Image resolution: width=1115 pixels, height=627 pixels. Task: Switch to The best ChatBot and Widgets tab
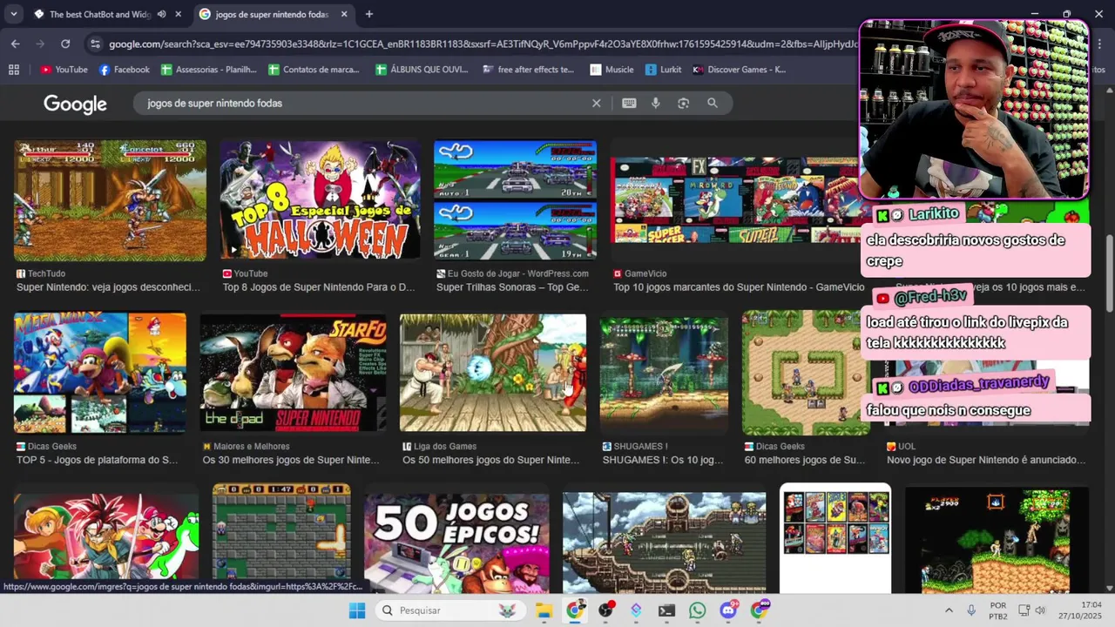coord(100,14)
